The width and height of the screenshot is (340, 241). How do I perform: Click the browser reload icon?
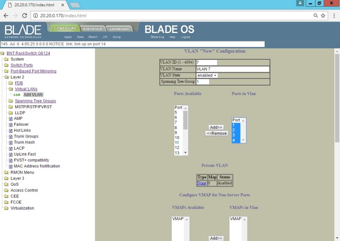(24, 16)
